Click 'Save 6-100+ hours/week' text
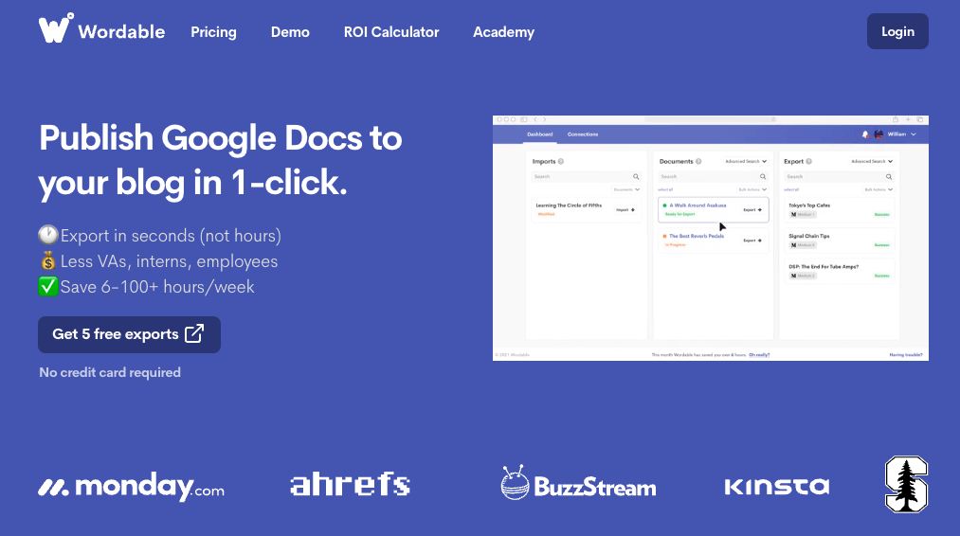 [157, 287]
